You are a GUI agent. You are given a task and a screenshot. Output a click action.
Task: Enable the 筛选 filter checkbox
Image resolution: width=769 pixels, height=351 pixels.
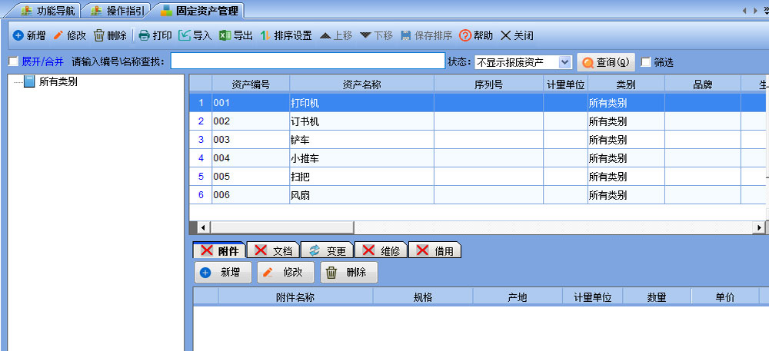click(646, 61)
